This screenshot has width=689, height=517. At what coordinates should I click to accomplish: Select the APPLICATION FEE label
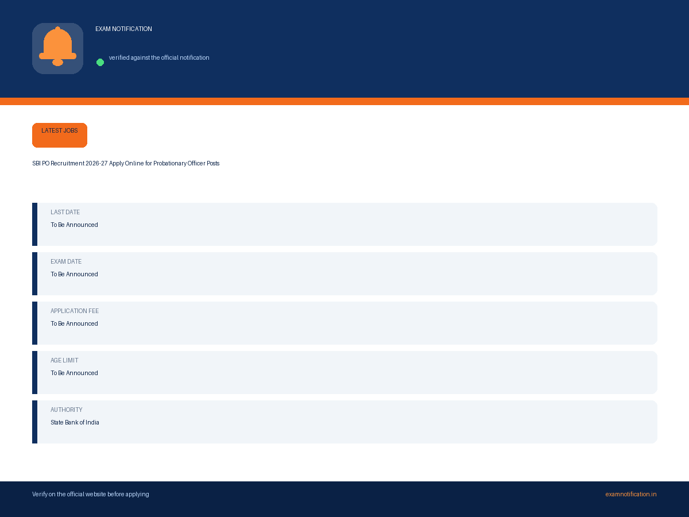point(75,311)
